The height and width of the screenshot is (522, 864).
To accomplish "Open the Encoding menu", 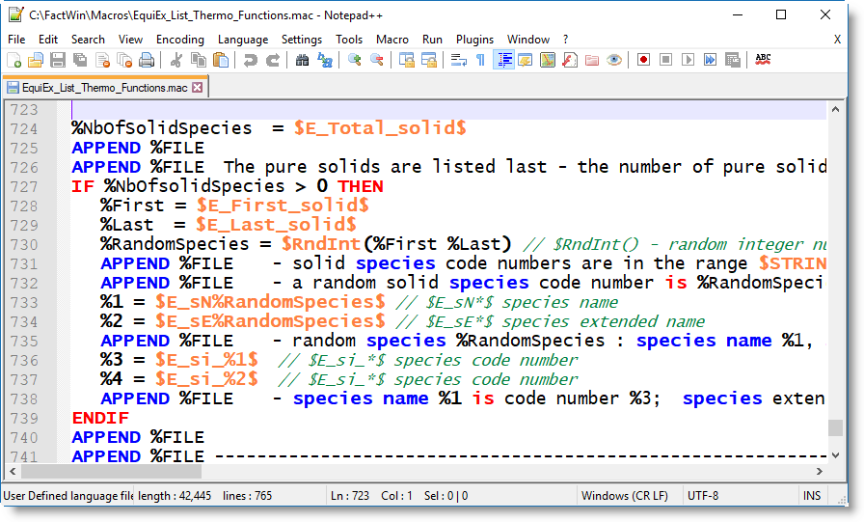I will click(180, 40).
